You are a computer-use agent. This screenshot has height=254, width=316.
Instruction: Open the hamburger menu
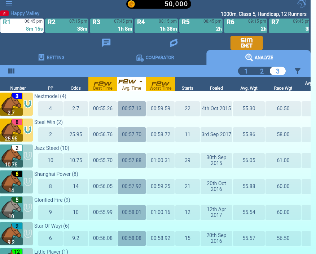click(9, 3)
